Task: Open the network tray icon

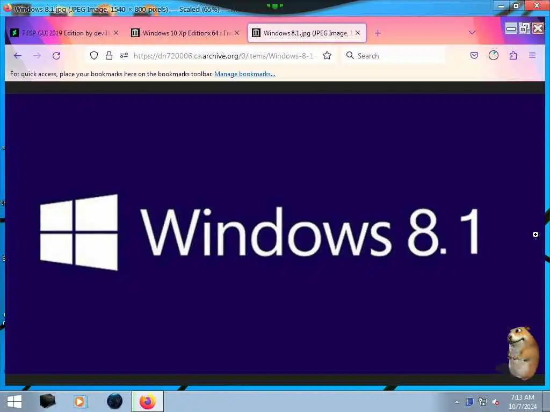Action: tap(483, 402)
